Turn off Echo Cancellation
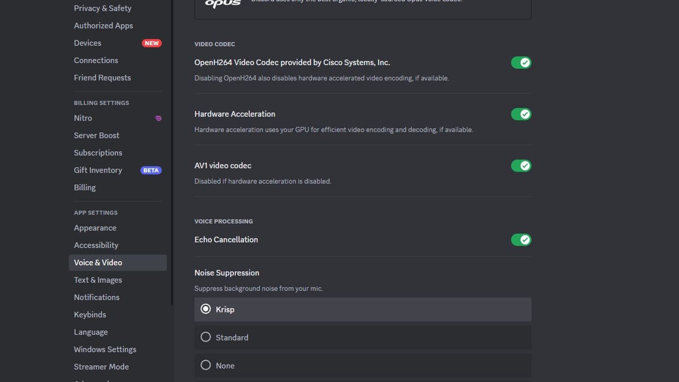 point(521,240)
